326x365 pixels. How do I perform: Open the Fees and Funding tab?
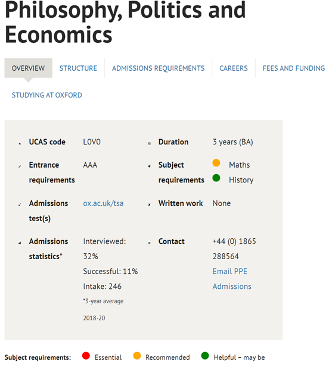point(294,68)
